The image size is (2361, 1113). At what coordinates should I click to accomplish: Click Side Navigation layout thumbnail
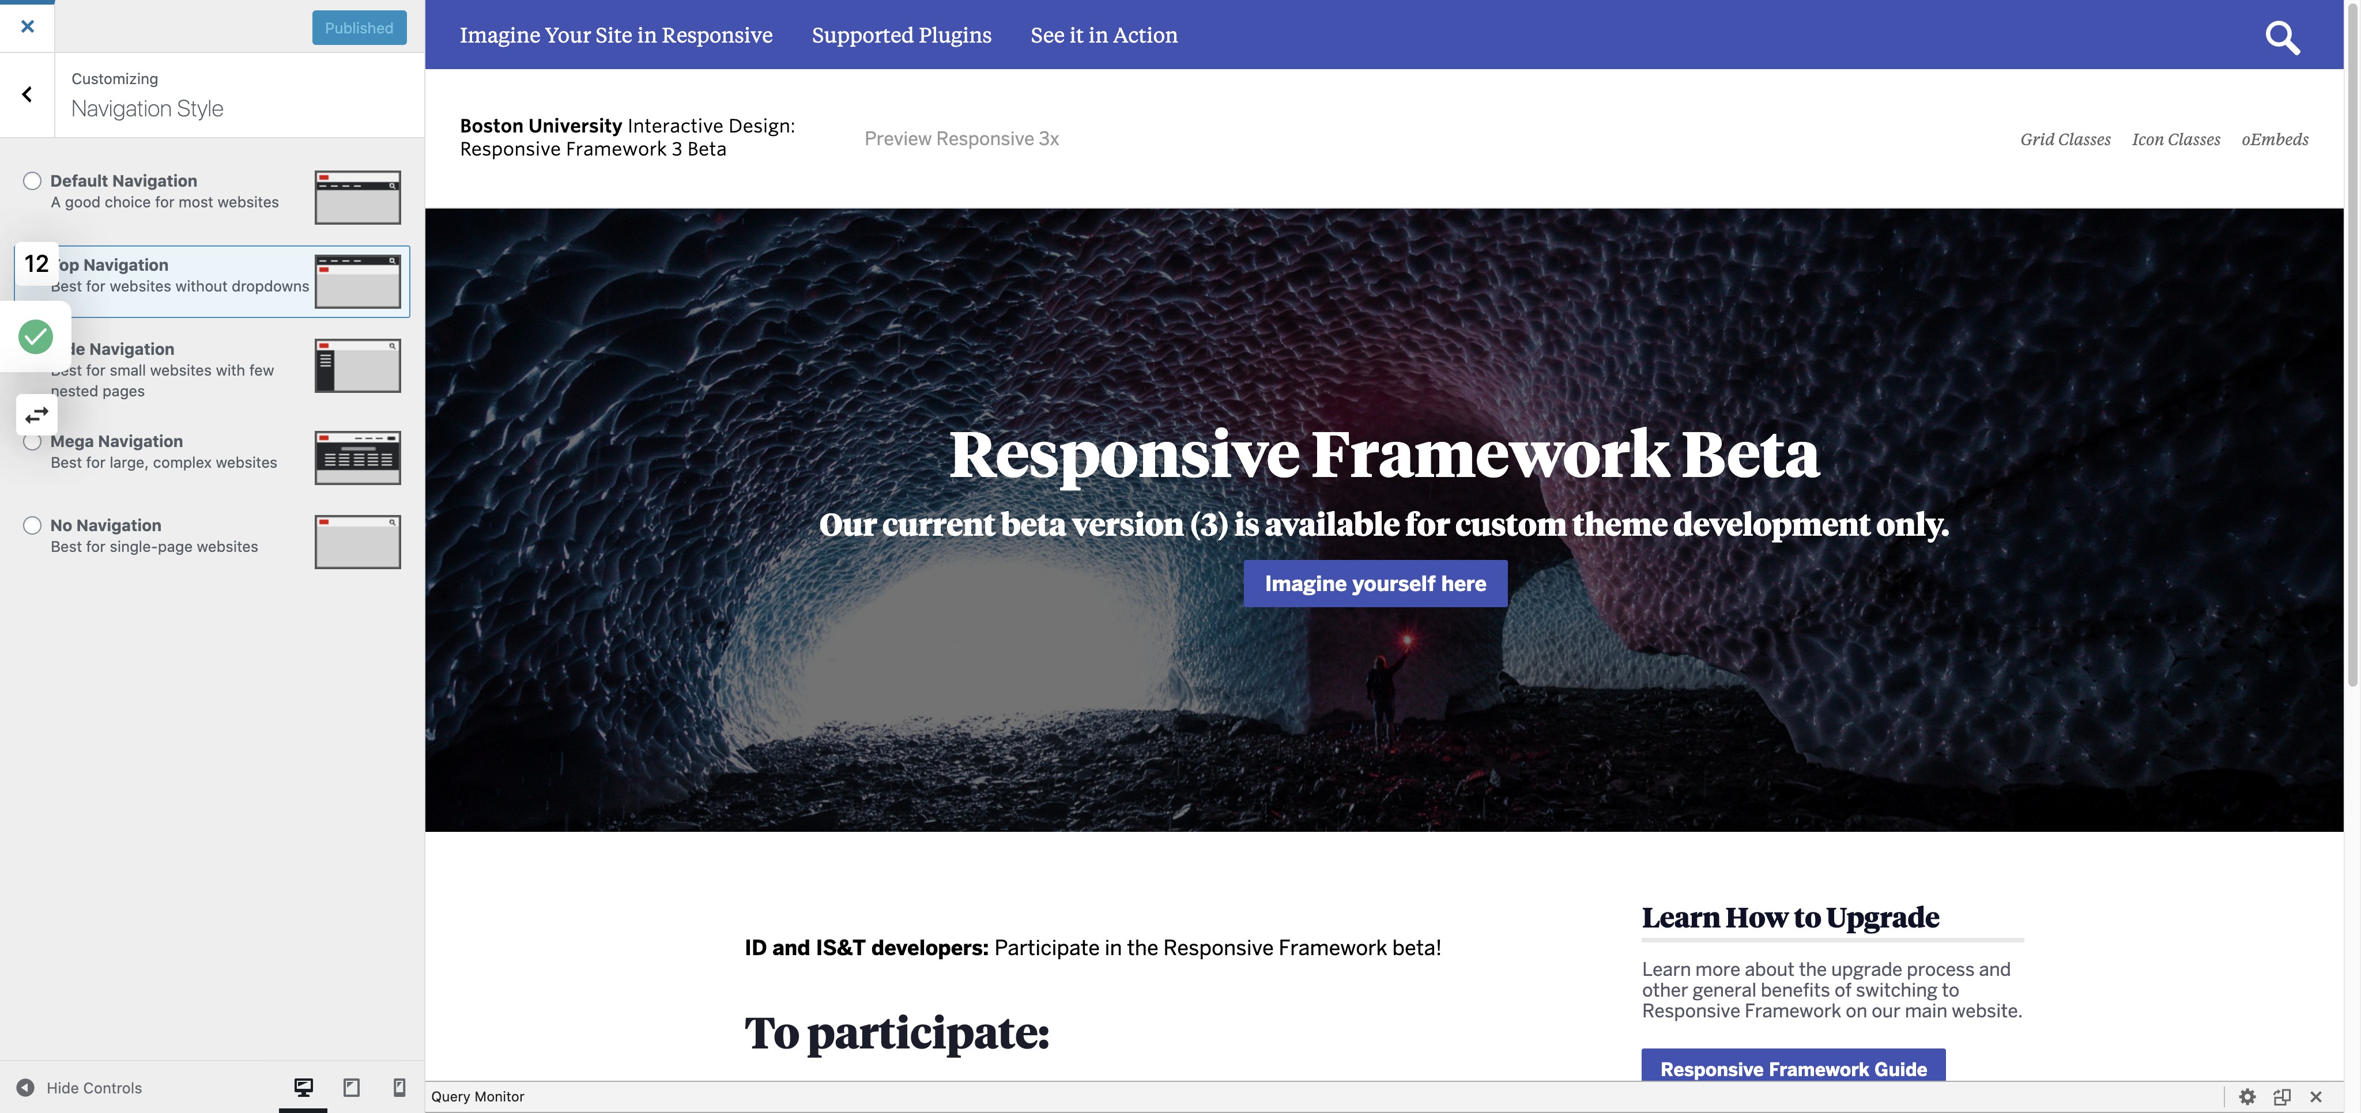pyautogui.click(x=357, y=365)
